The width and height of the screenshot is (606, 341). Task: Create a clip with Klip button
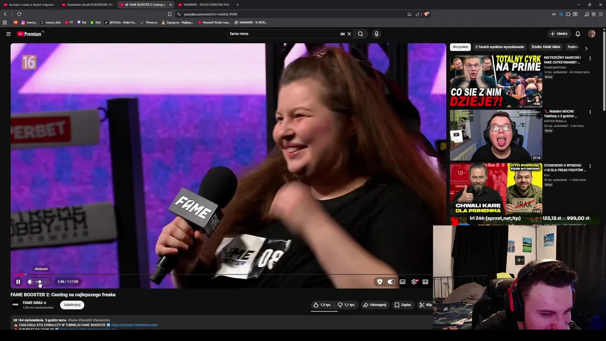[425, 305]
